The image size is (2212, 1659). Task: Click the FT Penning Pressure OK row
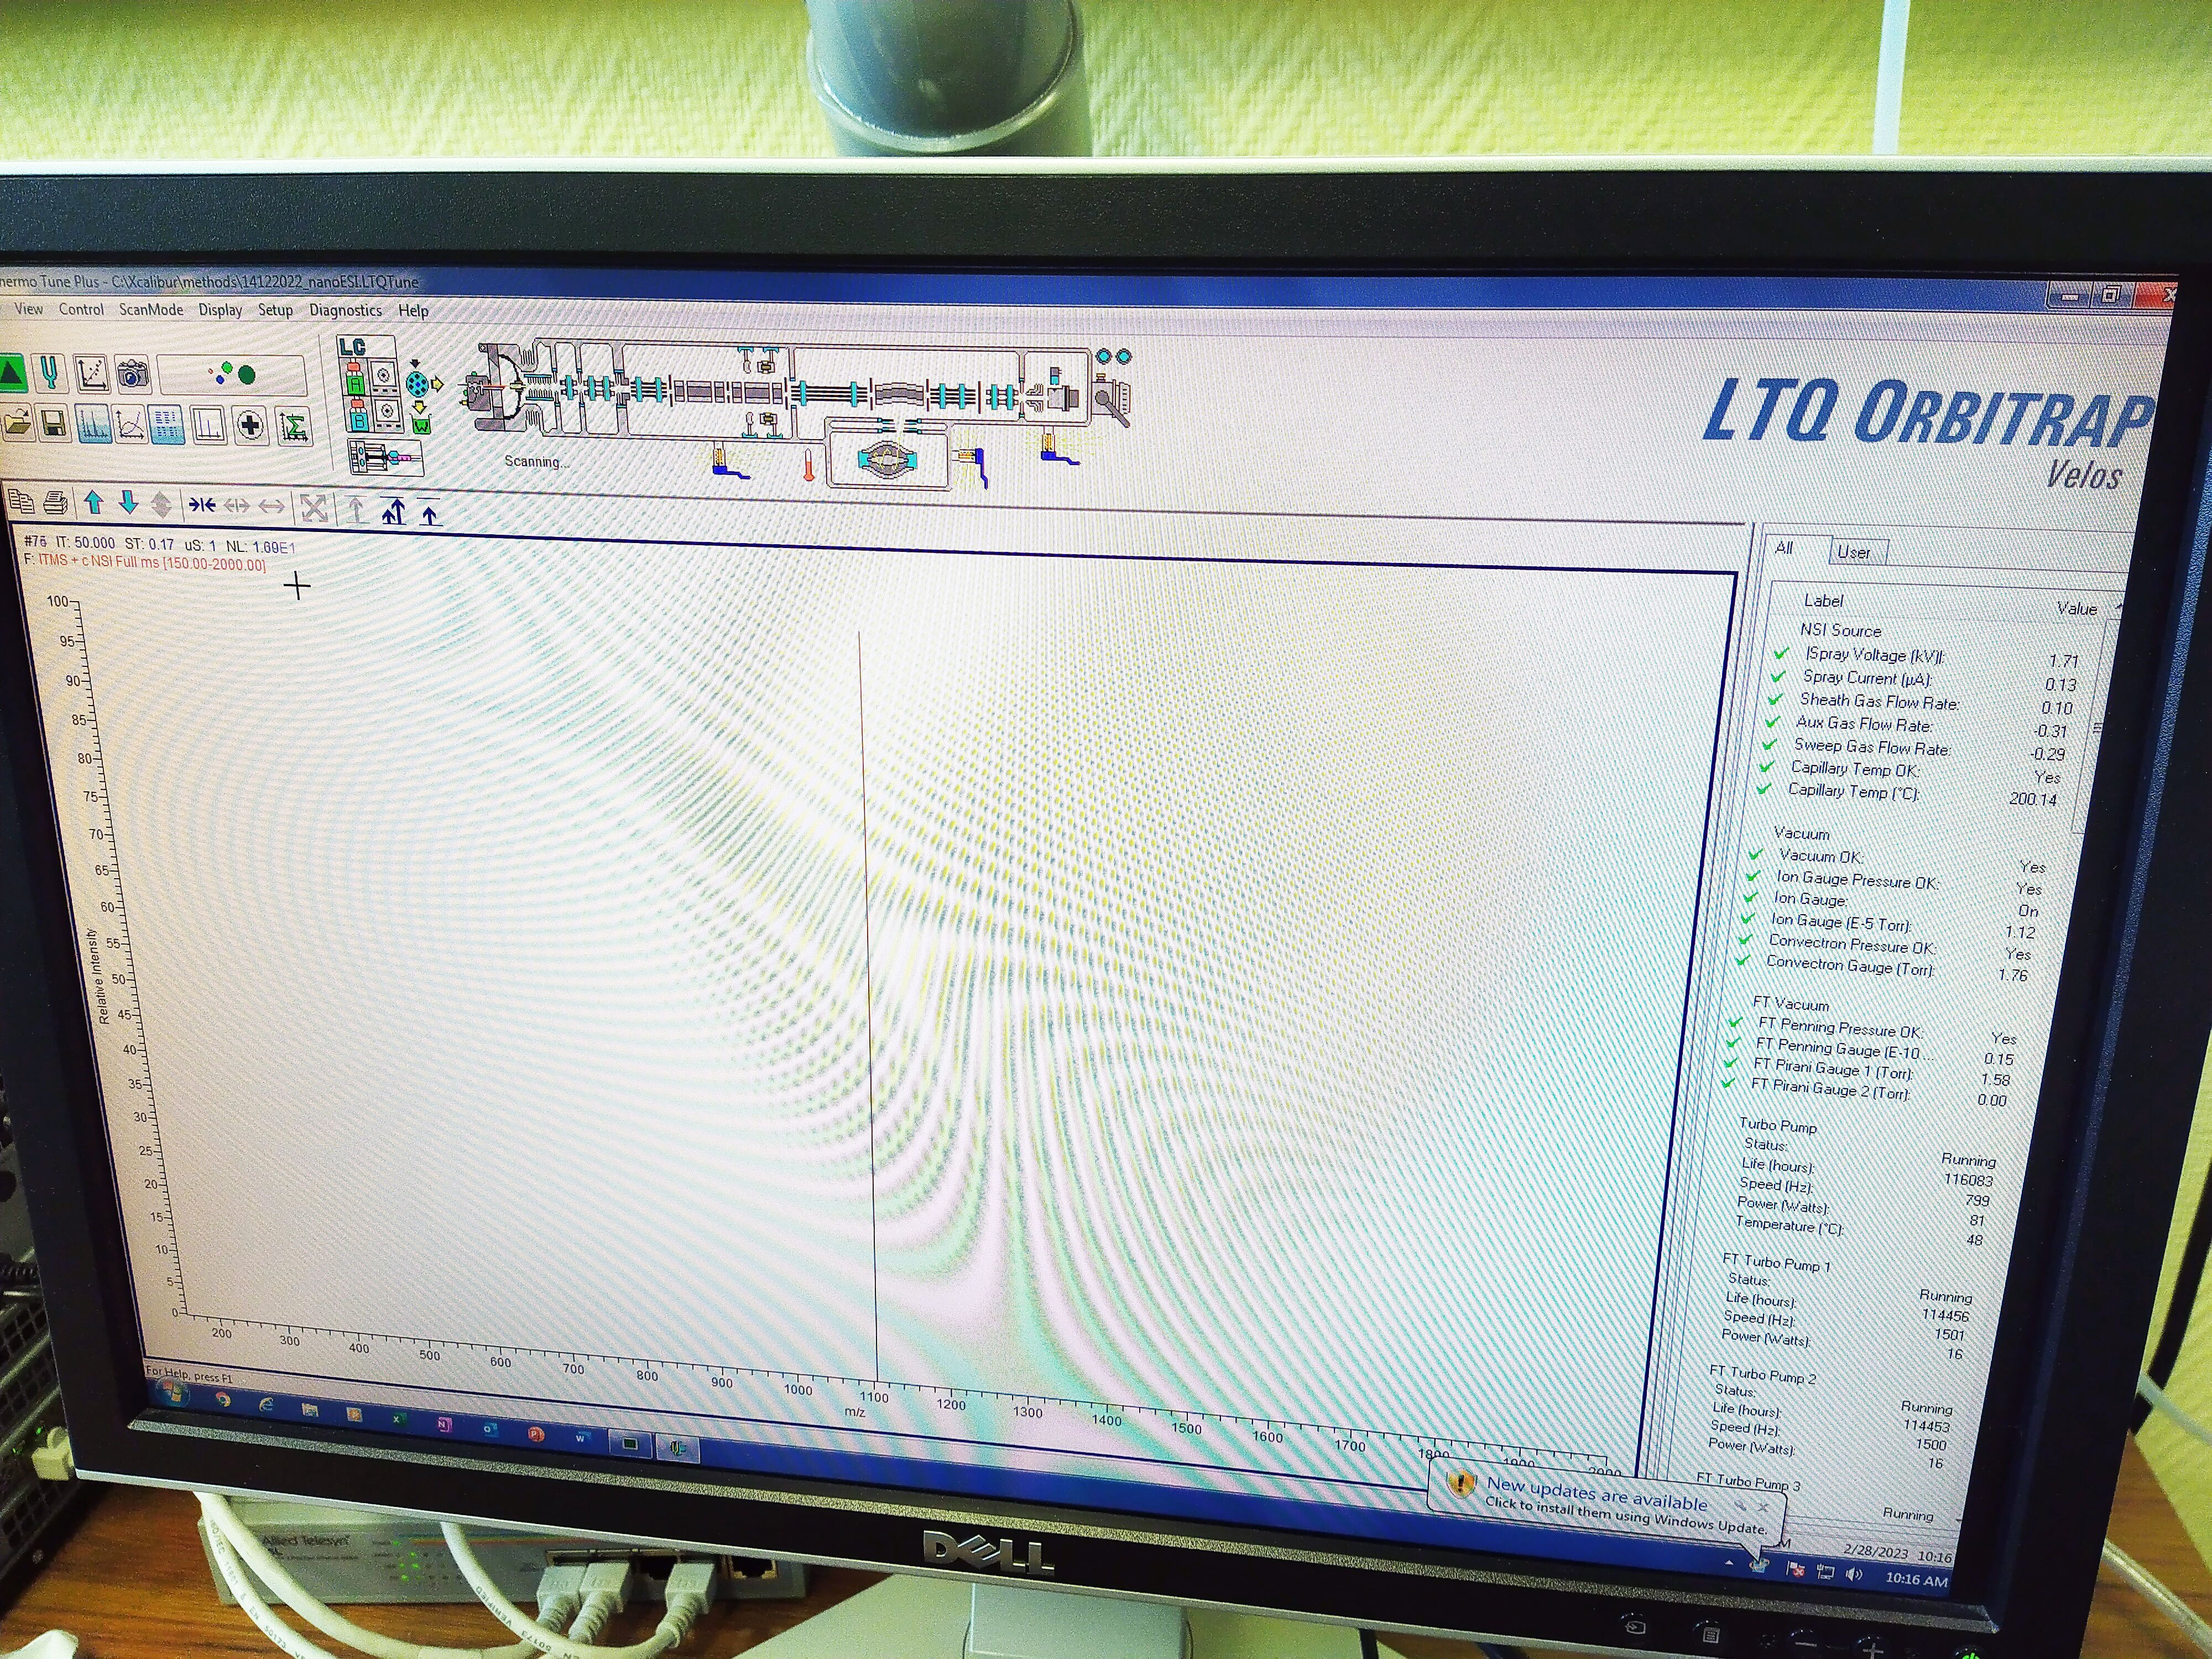click(x=1873, y=1032)
